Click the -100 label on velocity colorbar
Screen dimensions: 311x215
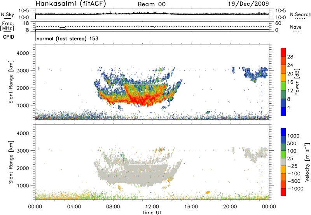294,173
